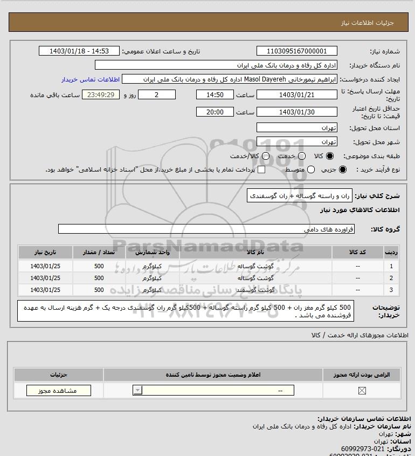
Task: Click گوشت گوساله in row 1
Action: tap(255, 266)
